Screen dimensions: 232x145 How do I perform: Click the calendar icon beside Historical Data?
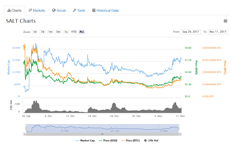click(94, 10)
